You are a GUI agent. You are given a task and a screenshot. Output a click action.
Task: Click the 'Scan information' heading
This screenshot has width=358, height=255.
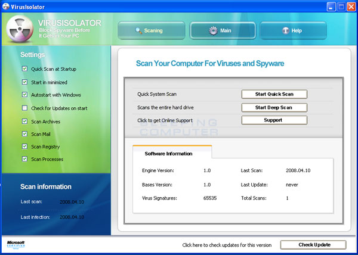pos(46,186)
